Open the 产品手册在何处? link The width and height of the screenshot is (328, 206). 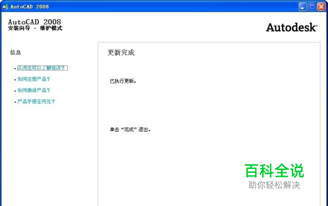pos(36,101)
